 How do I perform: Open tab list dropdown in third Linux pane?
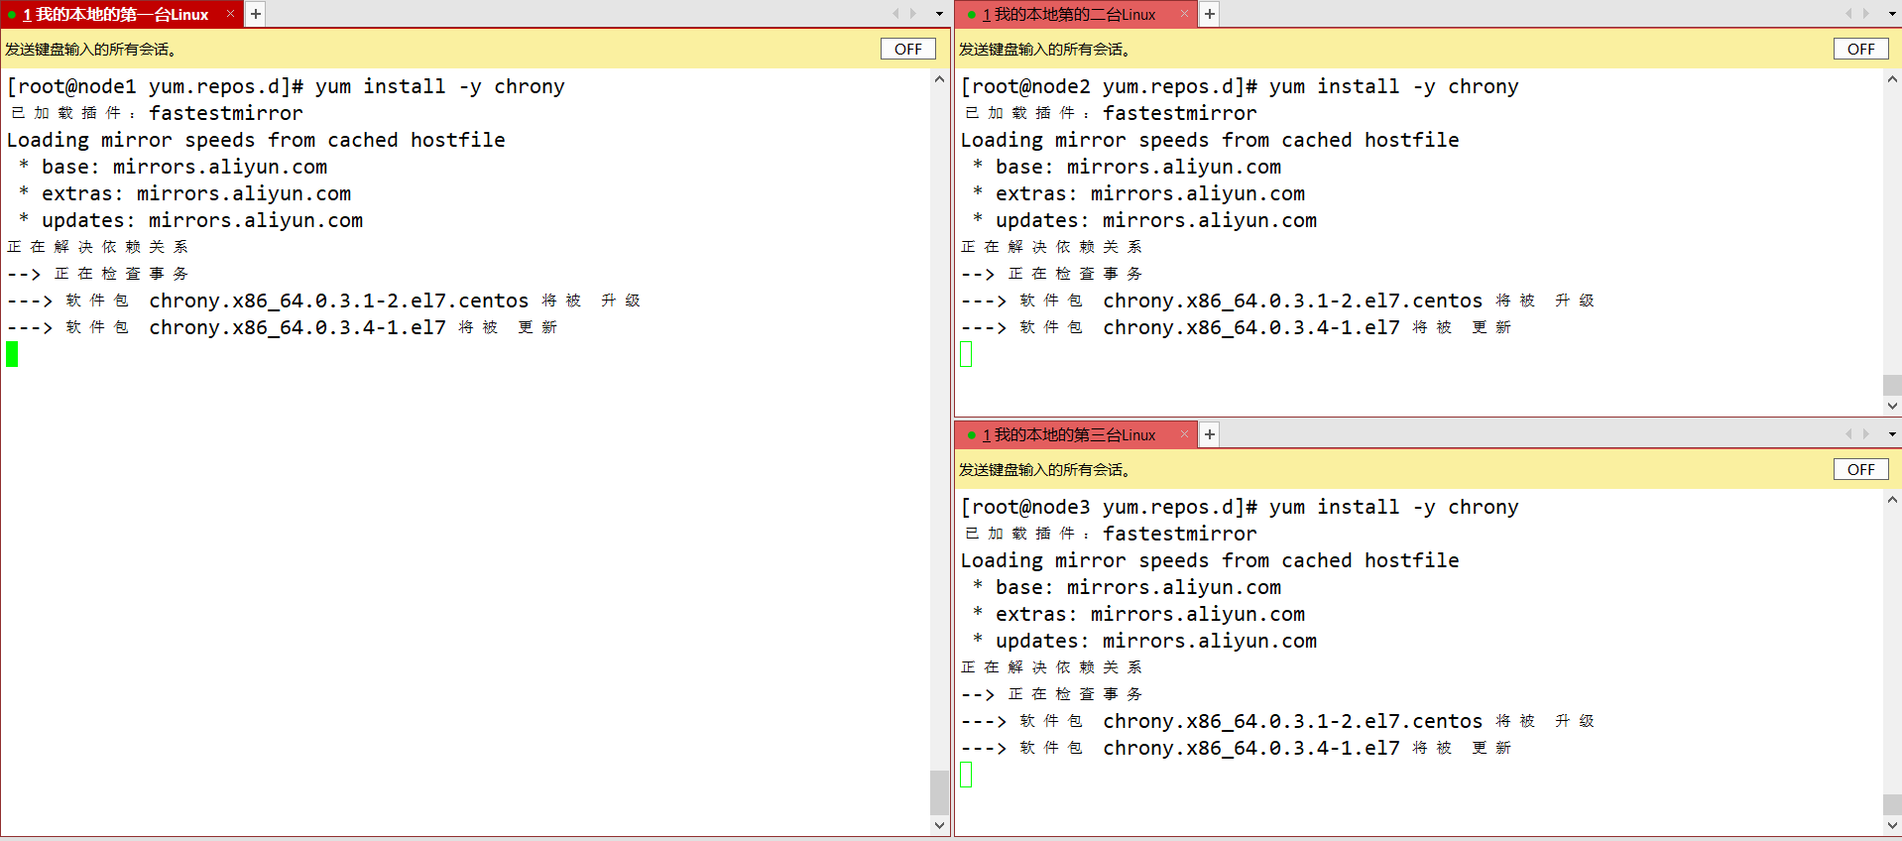pos(1891,434)
